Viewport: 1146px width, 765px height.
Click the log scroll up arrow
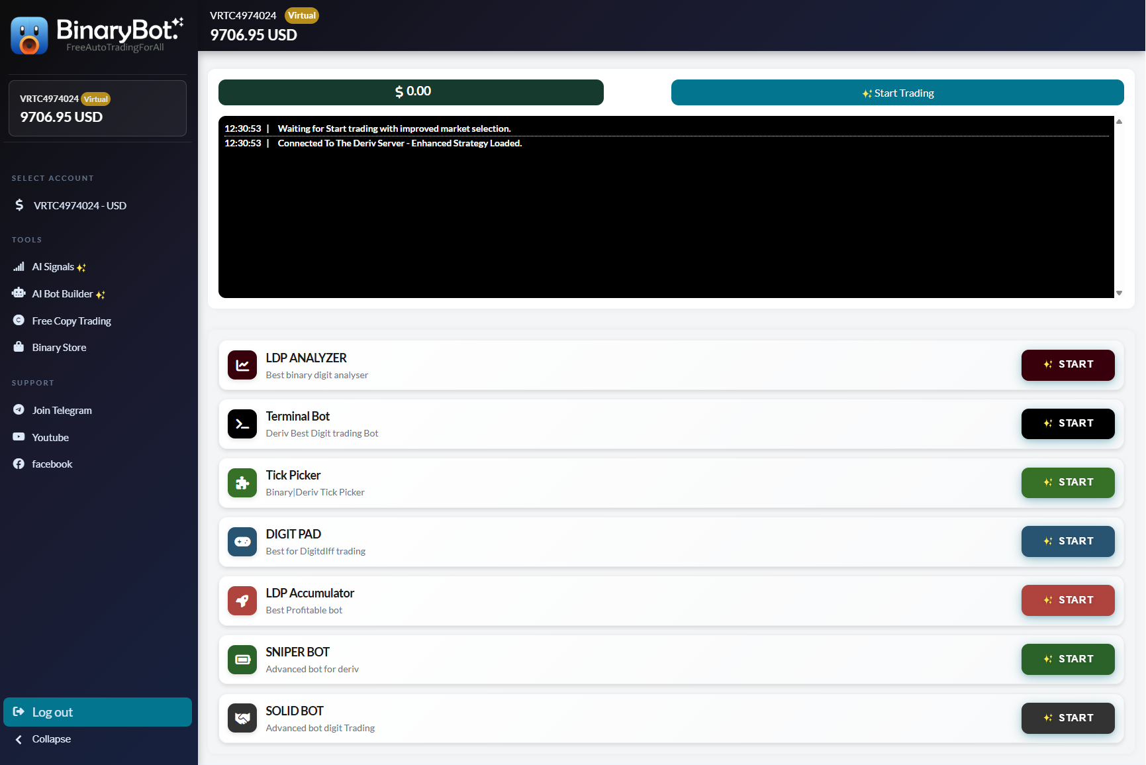click(1119, 121)
